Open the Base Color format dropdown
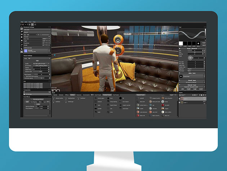This screenshot has height=171, width=227. tap(45, 39)
